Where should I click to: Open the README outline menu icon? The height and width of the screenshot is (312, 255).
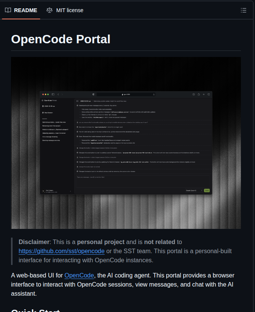coord(244,10)
